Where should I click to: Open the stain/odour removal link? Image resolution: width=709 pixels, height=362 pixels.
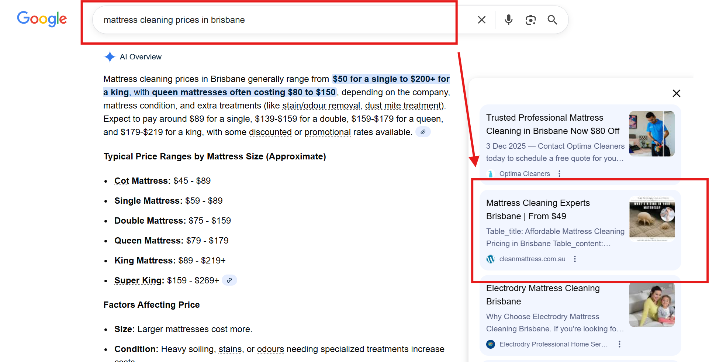pos(321,106)
